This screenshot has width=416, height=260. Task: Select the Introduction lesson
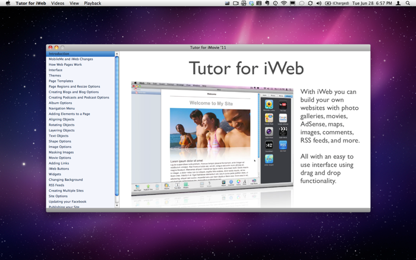click(80, 53)
